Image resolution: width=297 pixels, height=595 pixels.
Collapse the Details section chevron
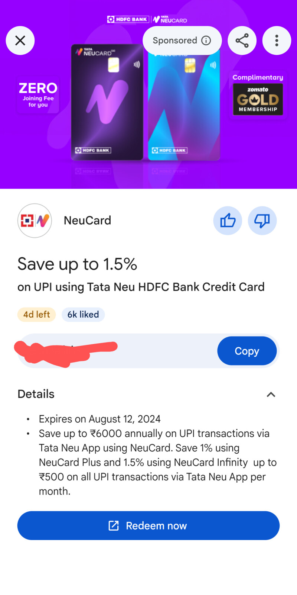271,395
